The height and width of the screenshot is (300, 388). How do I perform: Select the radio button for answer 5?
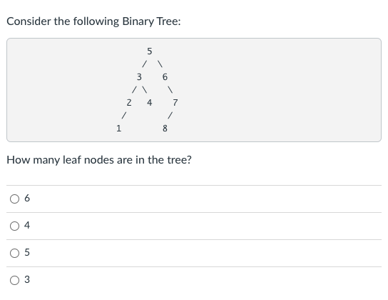click(14, 253)
